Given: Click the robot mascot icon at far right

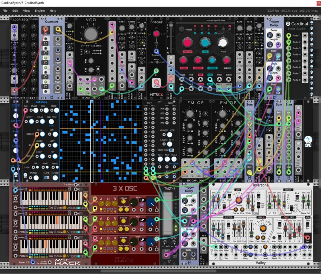Looking at the screenshot, I should pyautogui.click(x=308, y=141).
